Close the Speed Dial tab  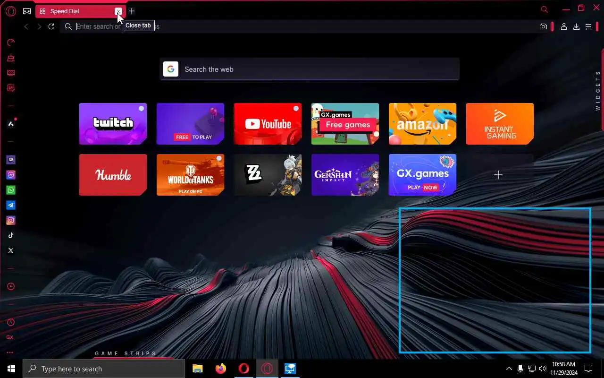coord(118,11)
